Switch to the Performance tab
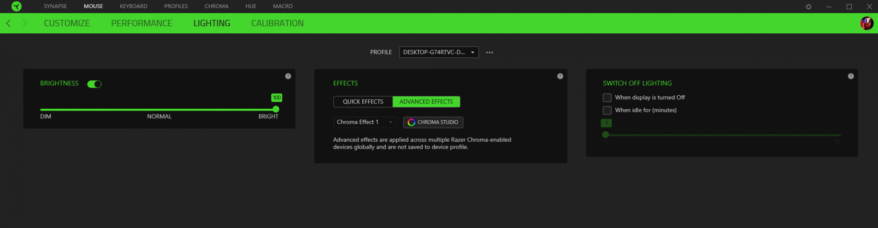Viewport: 878px width, 228px height. click(141, 23)
